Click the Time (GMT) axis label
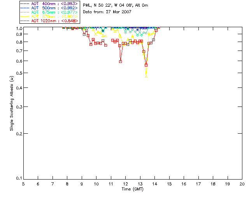The width and height of the screenshot is (249, 199). point(133,189)
